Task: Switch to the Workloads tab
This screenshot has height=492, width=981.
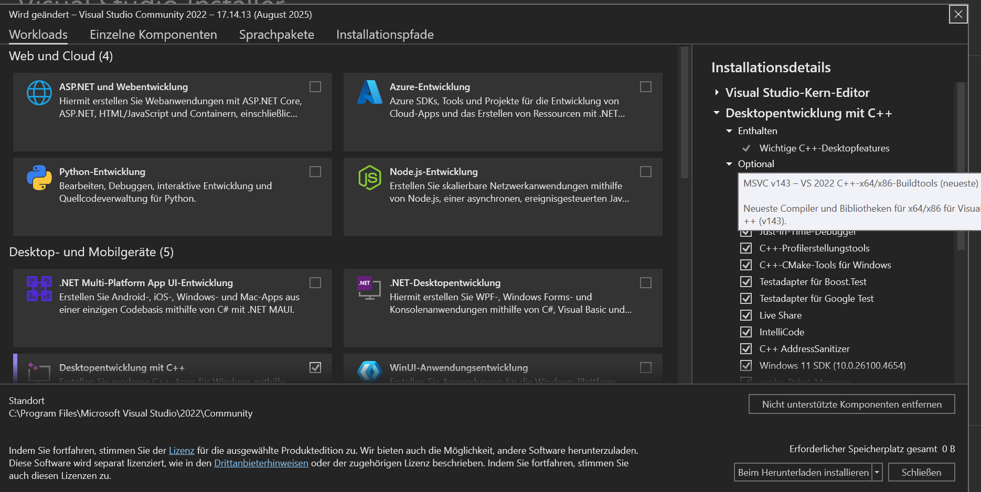Action: 38,35
